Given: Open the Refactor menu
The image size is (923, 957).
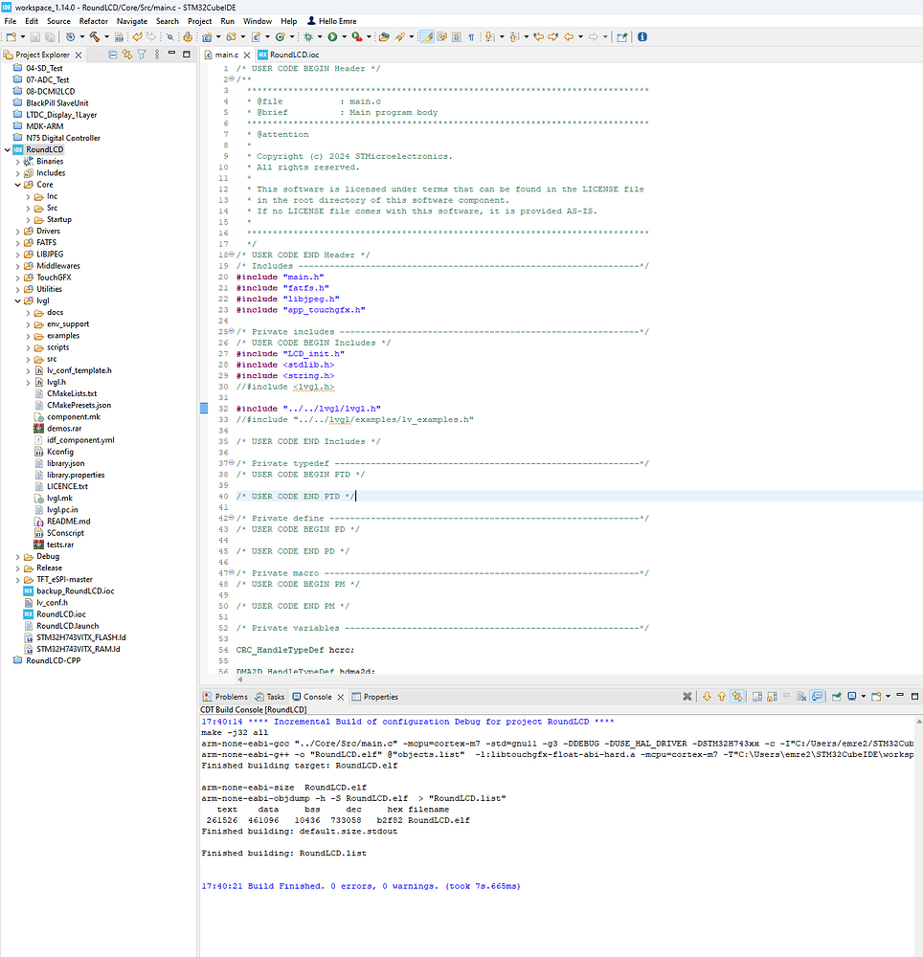Looking at the screenshot, I should [93, 21].
